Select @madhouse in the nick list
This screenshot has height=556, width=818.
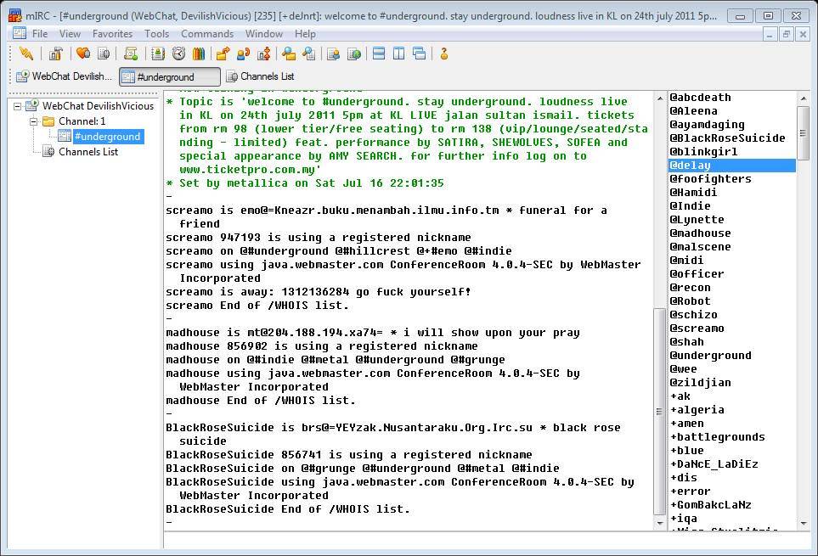(x=700, y=233)
